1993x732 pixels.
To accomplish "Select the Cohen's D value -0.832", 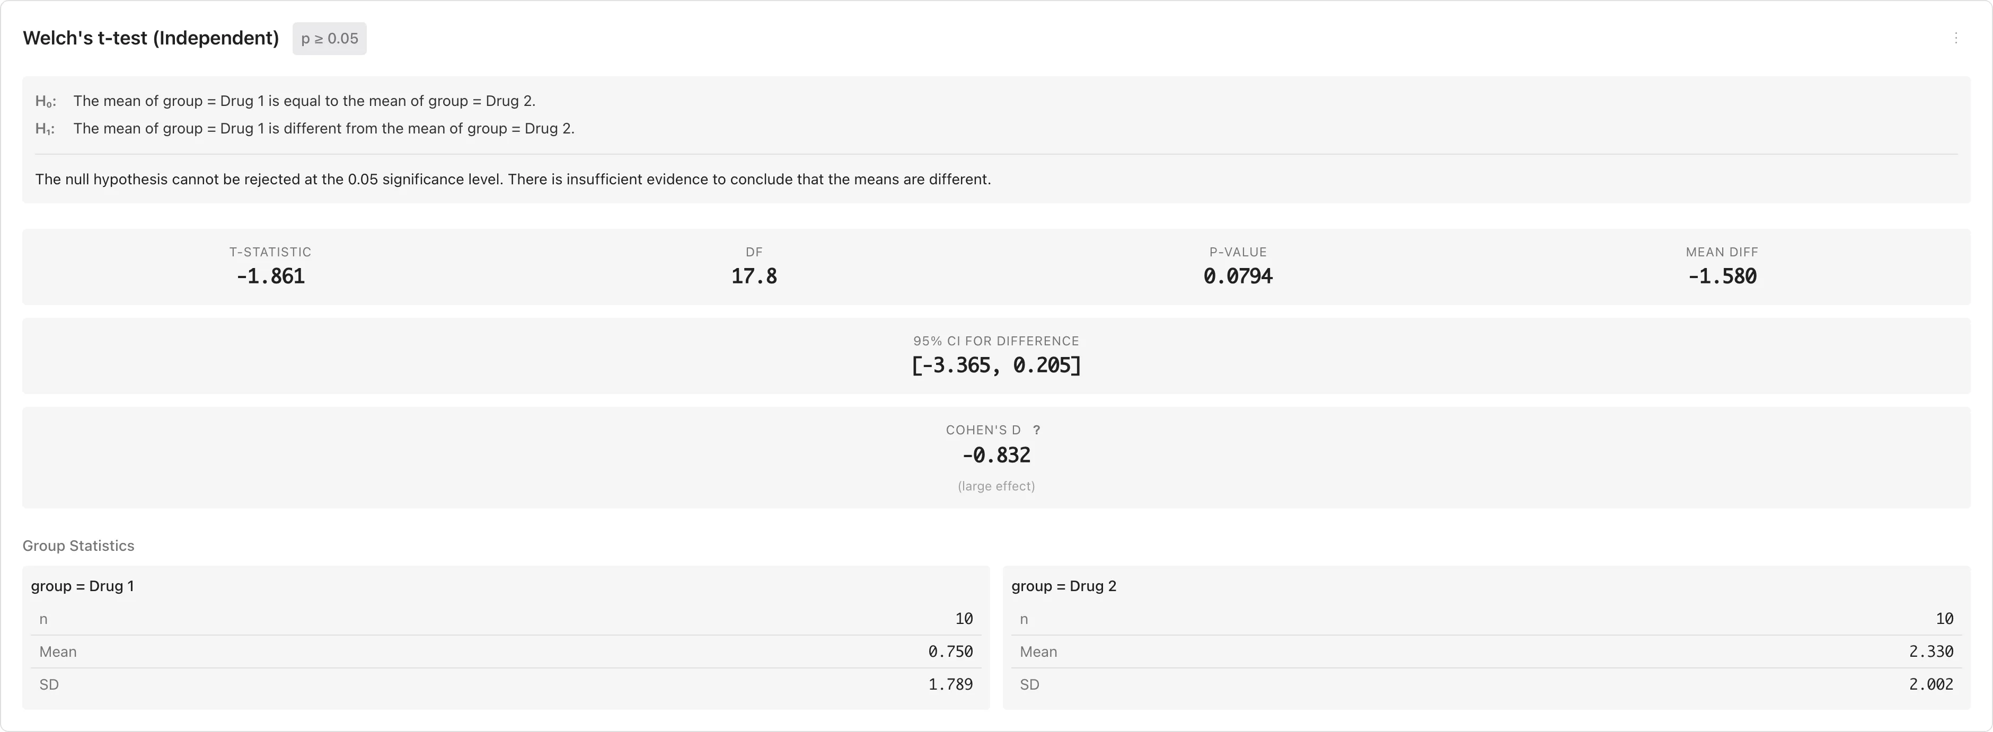I will click(x=996, y=456).
